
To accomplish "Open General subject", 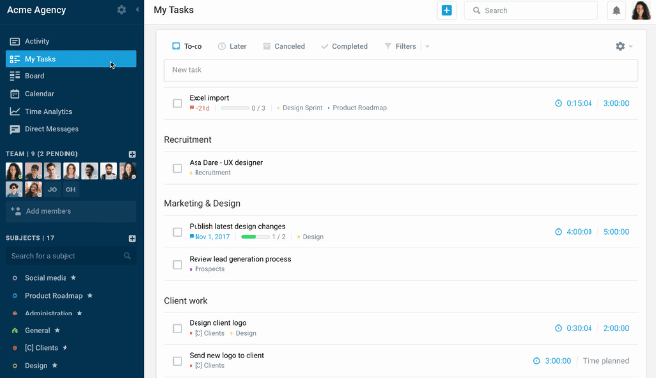I will [37, 330].
